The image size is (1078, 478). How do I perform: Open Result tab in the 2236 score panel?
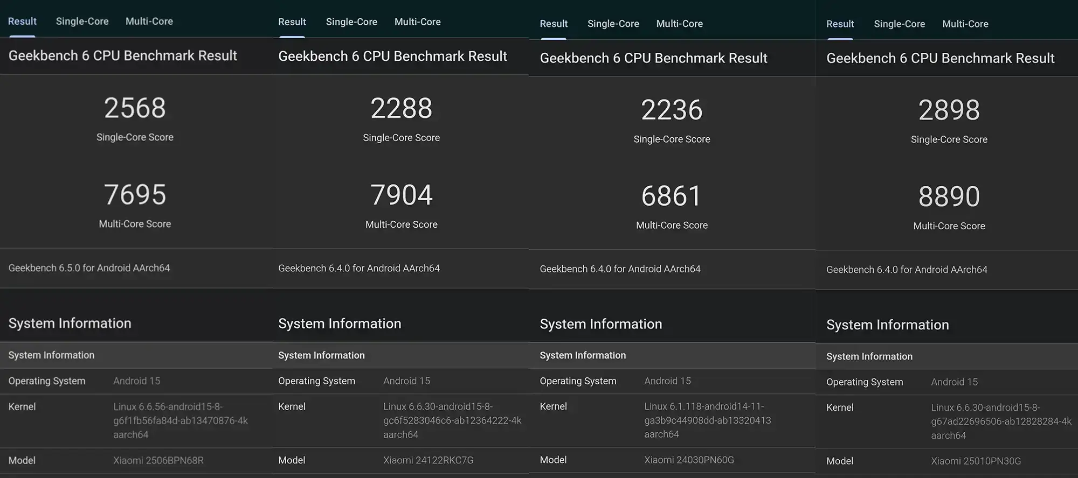pos(554,24)
